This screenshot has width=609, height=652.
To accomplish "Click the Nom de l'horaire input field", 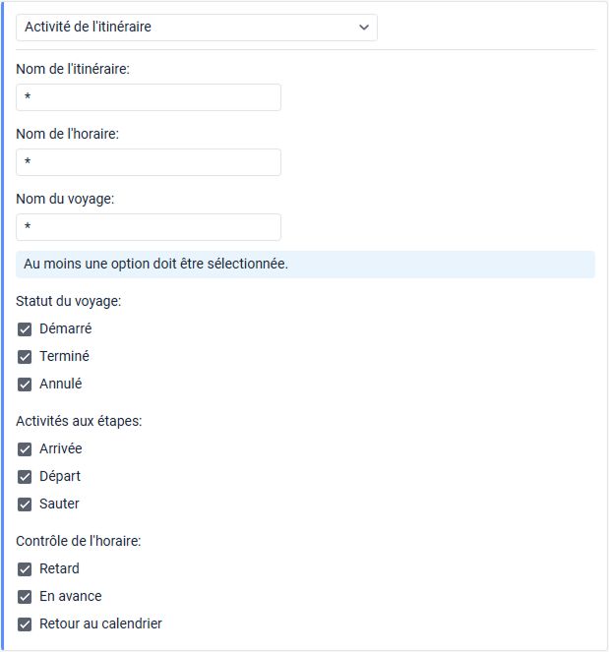I will point(149,162).
